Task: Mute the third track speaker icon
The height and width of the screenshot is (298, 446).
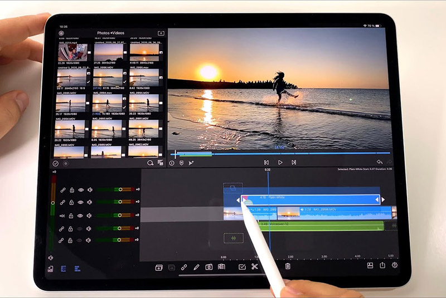Action: [89, 216]
